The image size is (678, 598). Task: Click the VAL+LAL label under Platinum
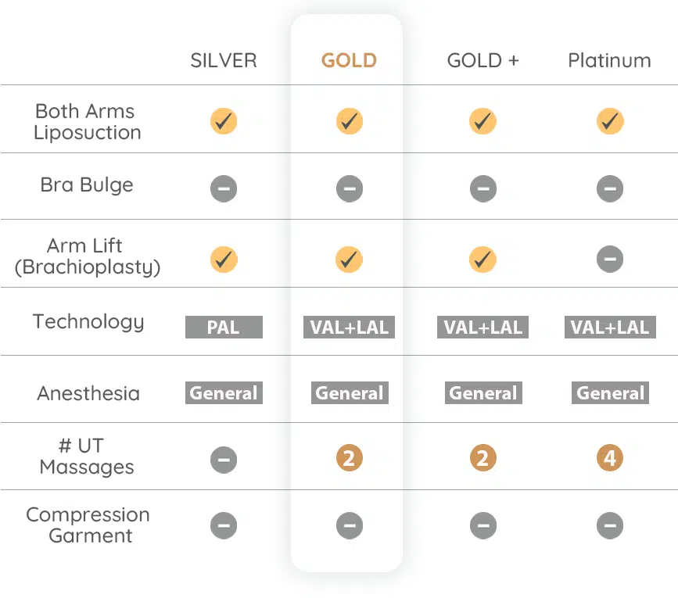tap(609, 328)
